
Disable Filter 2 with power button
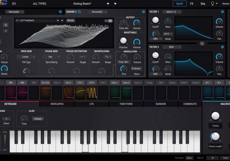[222, 47]
